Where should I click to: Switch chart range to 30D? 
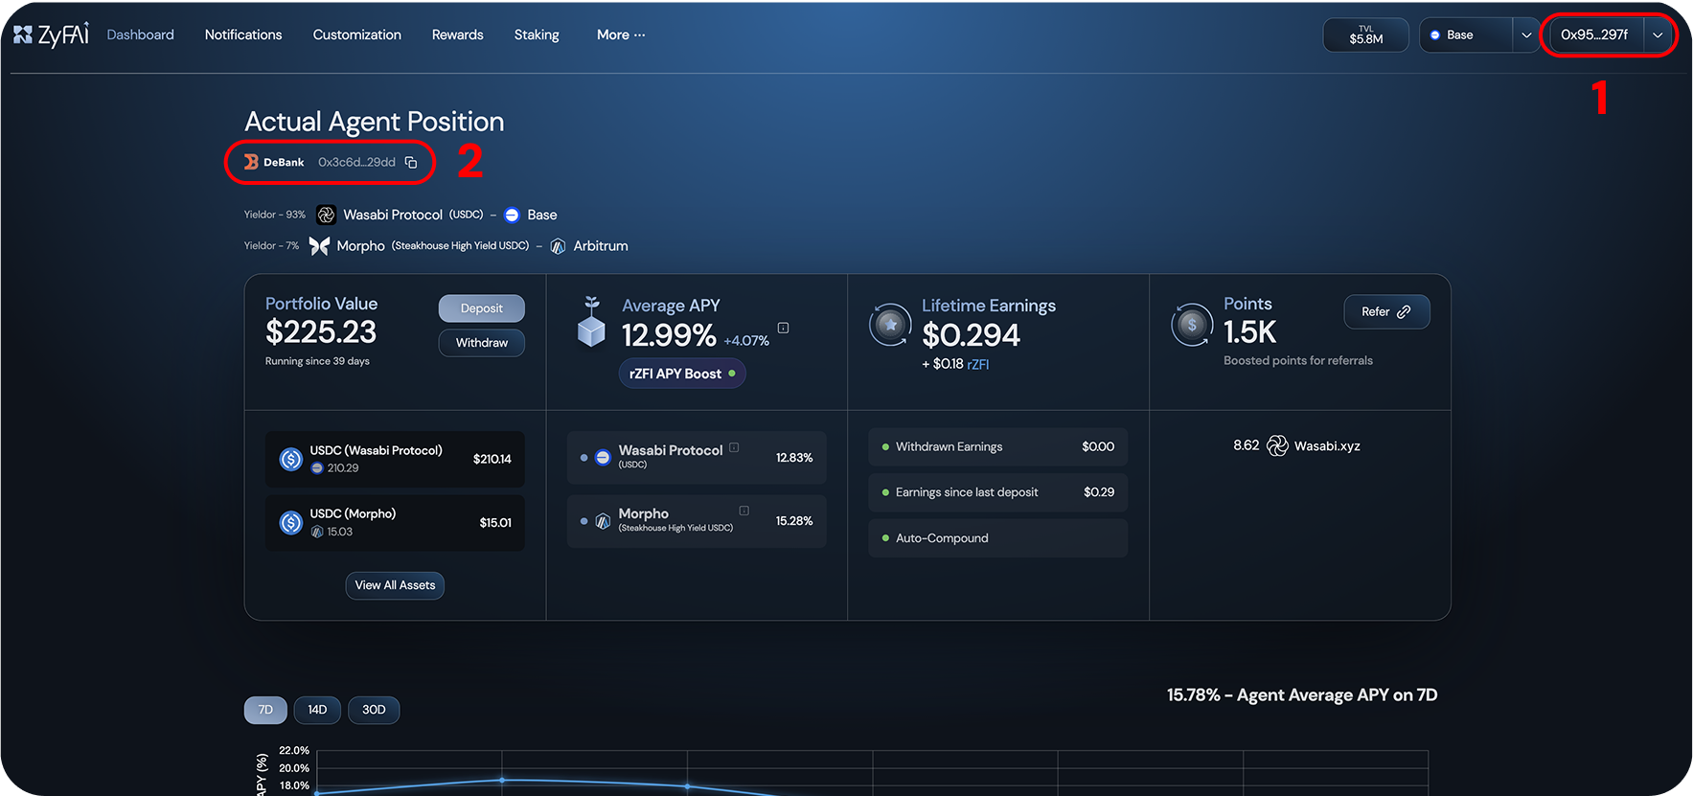click(x=374, y=710)
